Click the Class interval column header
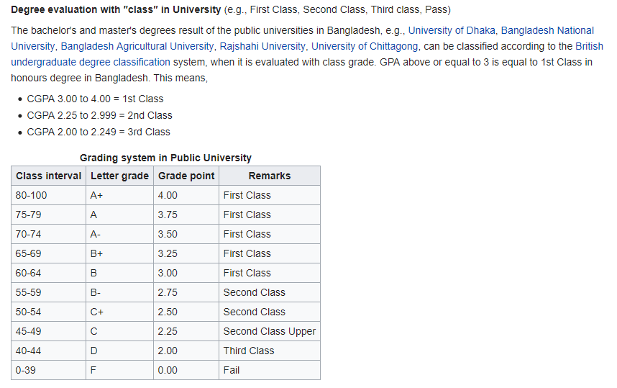617x388 pixels. (49, 176)
